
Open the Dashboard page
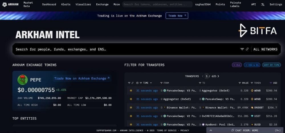pos(49,4)
